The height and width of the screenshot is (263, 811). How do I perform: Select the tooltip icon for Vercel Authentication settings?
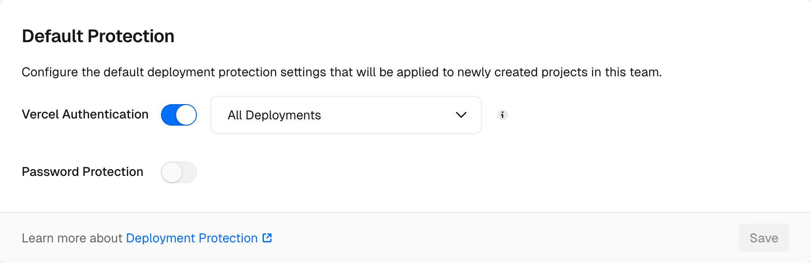(503, 115)
